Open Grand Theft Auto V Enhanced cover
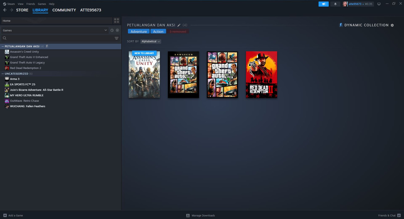 [x=183, y=75]
